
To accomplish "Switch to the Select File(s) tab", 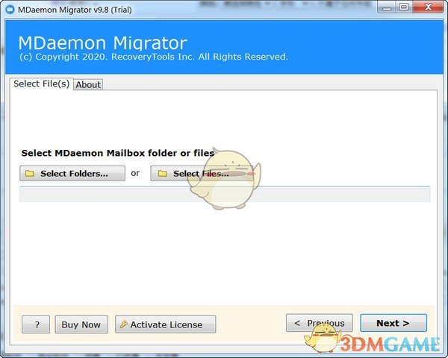I will click(x=42, y=84).
